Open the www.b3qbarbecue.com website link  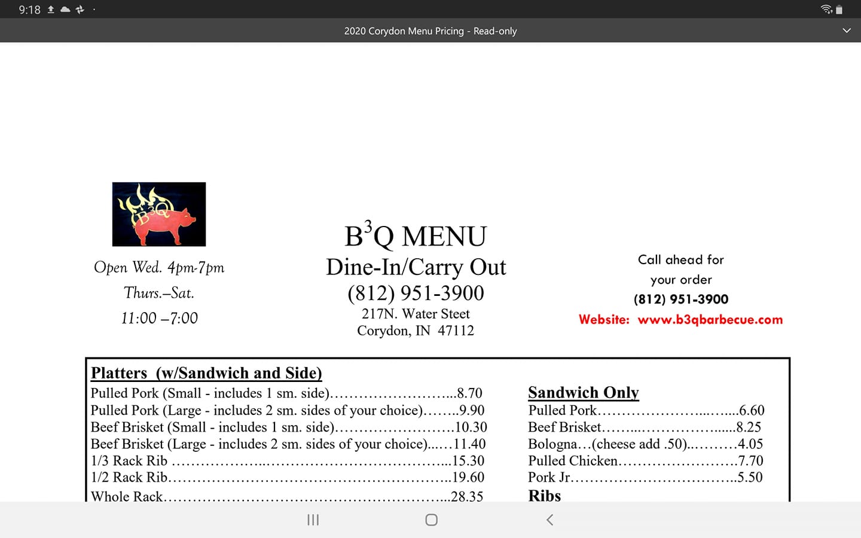(710, 319)
